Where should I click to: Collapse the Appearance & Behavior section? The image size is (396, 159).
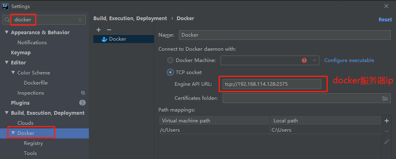pyautogui.click(x=6, y=33)
